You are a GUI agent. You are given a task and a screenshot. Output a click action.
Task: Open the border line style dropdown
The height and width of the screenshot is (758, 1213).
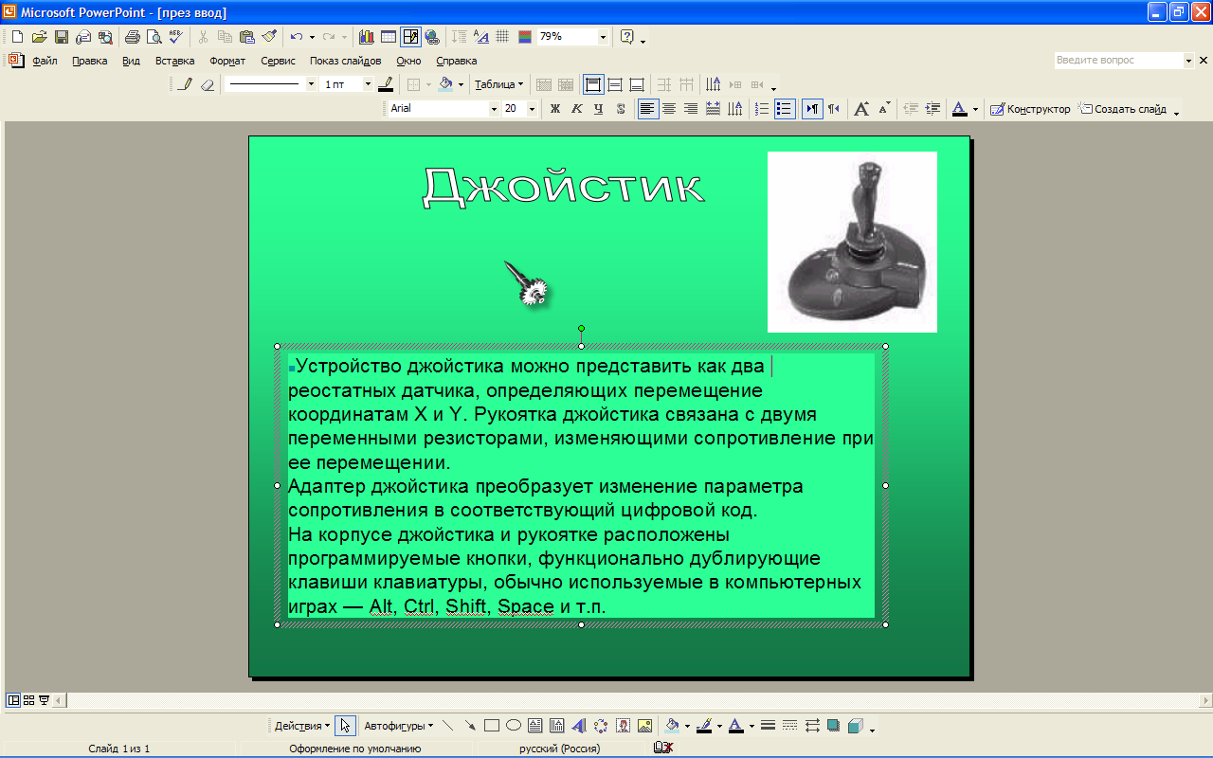(312, 84)
